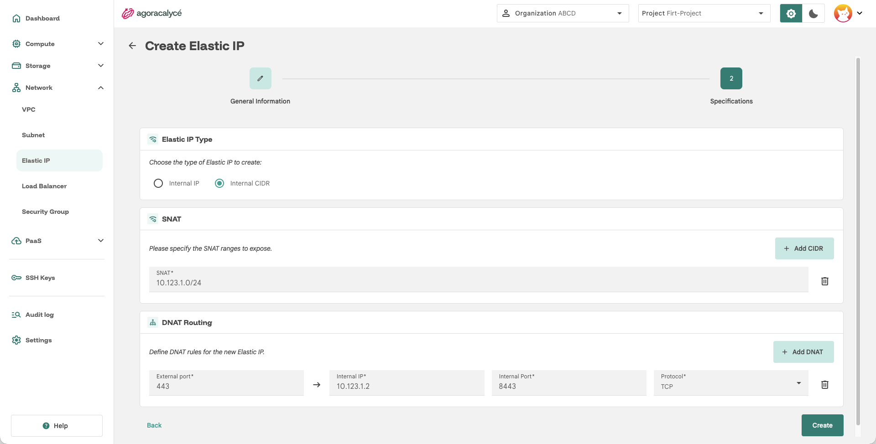Open the Protocol TCP dropdown
Viewport: 876px width, 444px height.
(x=731, y=383)
